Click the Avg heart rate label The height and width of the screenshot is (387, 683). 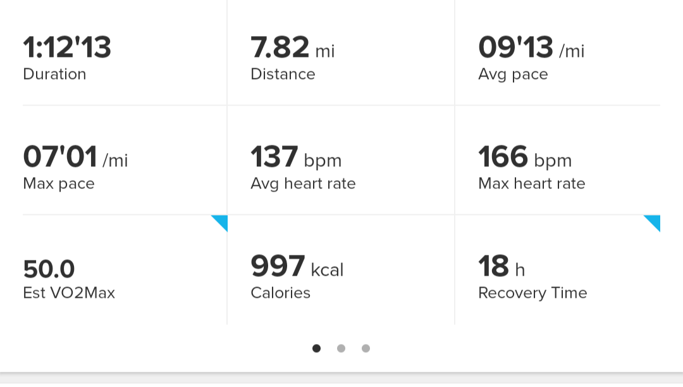click(303, 184)
